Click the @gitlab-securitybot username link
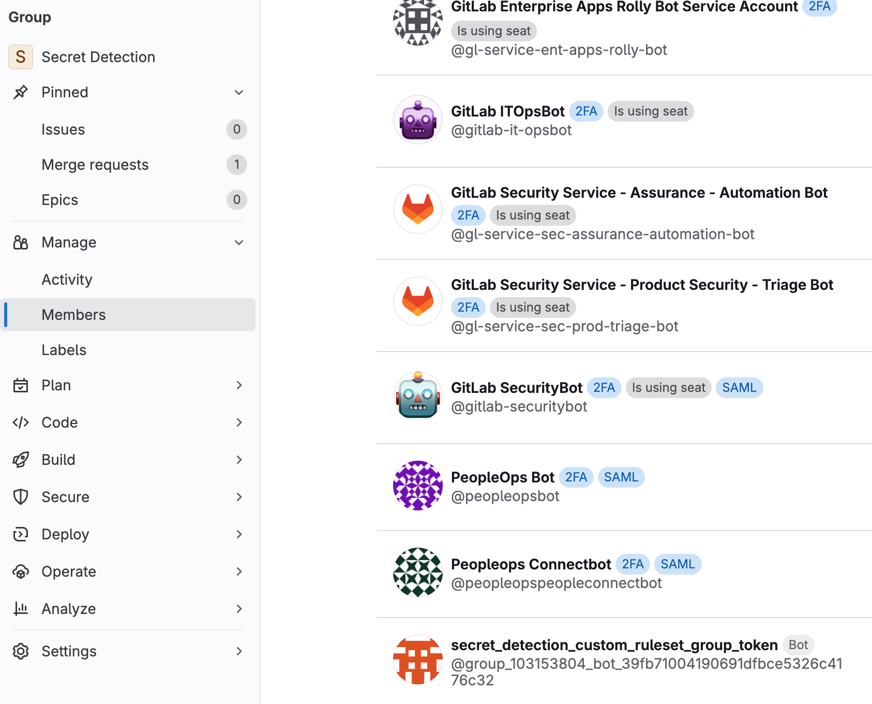This screenshot has width=872, height=704. click(x=519, y=406)
